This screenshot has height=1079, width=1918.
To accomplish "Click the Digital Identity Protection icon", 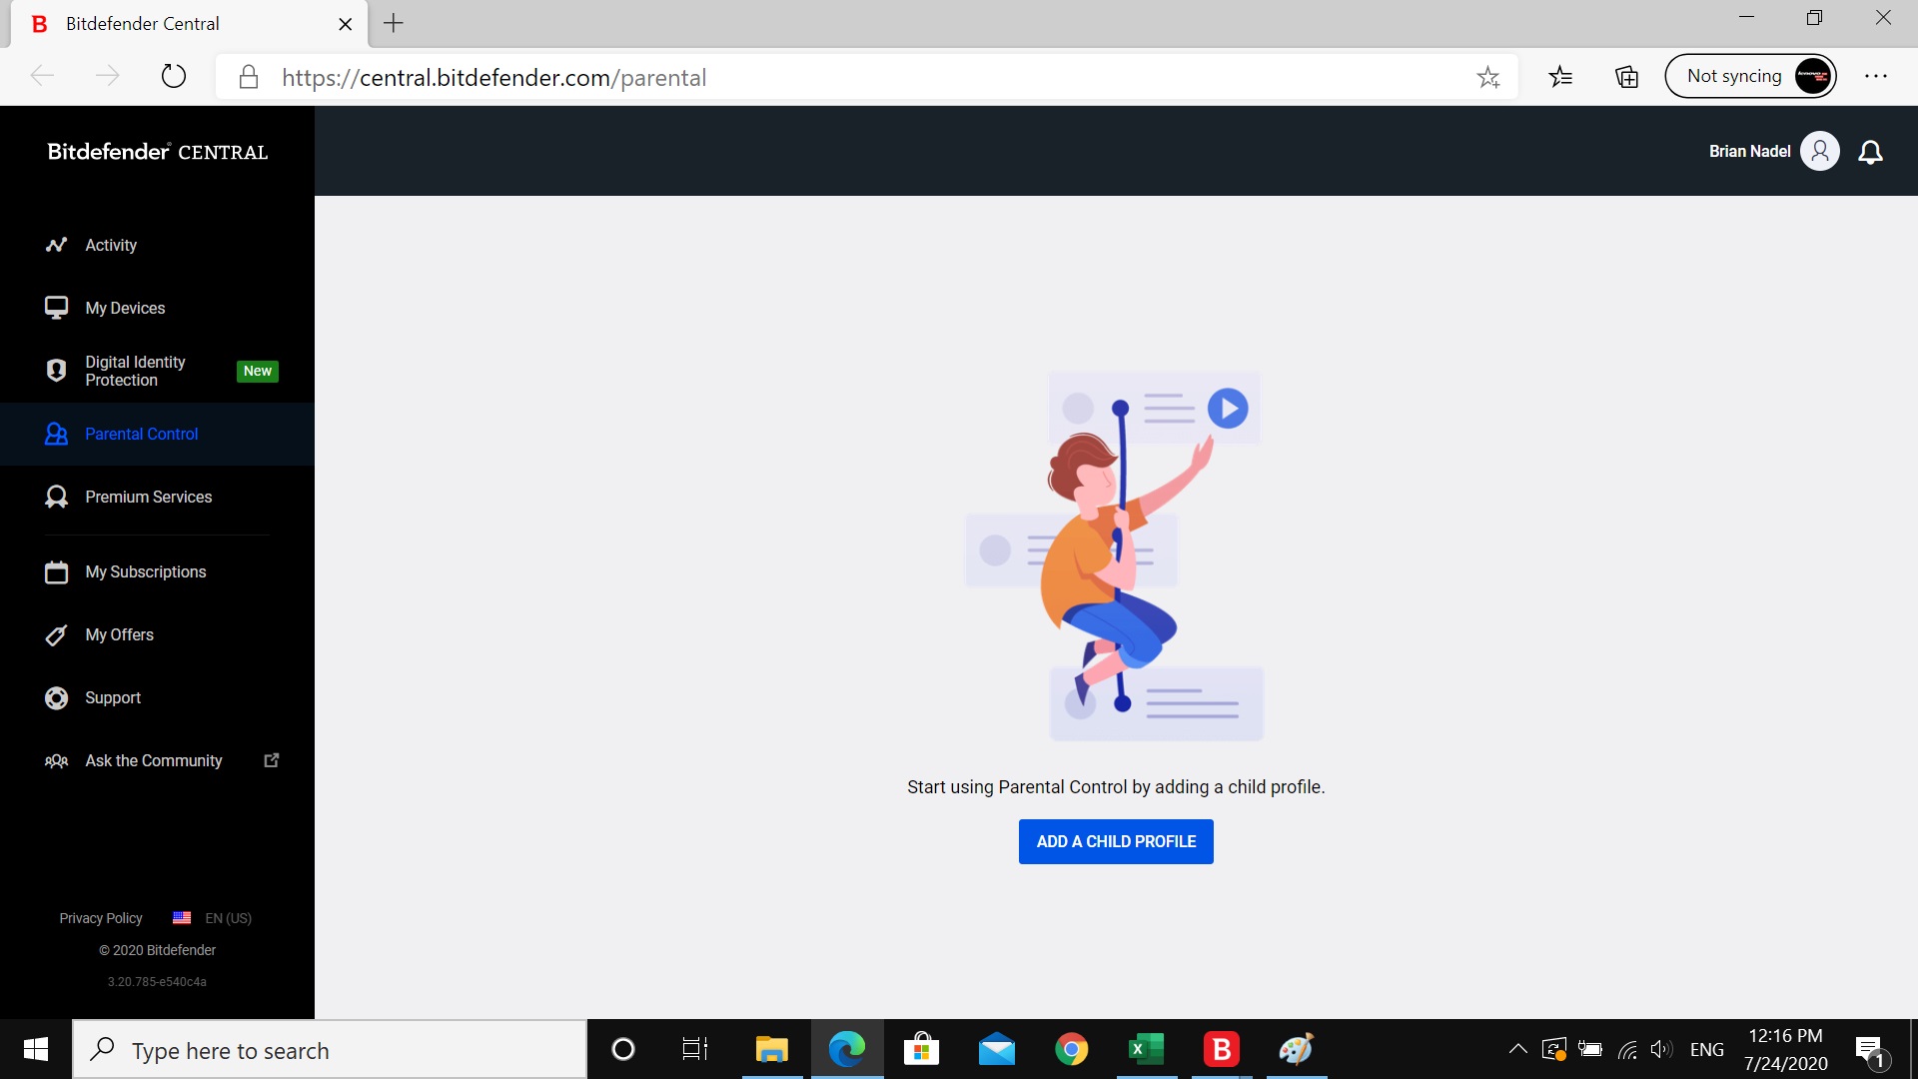I will pyautogui.click(x=54, y=371).
